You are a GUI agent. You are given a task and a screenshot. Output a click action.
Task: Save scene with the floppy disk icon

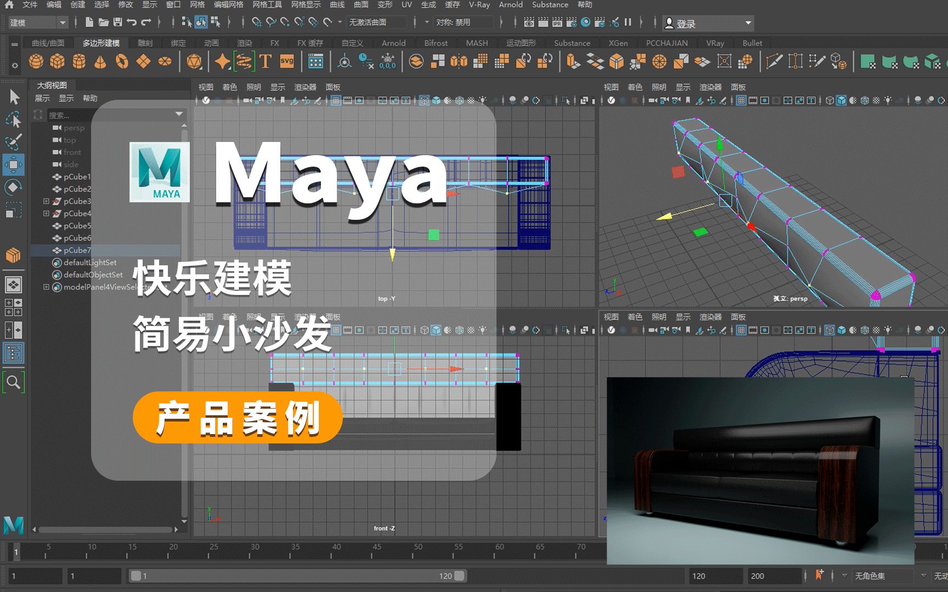click(117, 22)
